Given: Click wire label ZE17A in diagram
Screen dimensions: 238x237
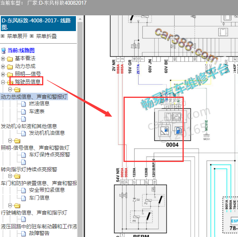Looking at the screenshot, I should click(x=138, y=69).
